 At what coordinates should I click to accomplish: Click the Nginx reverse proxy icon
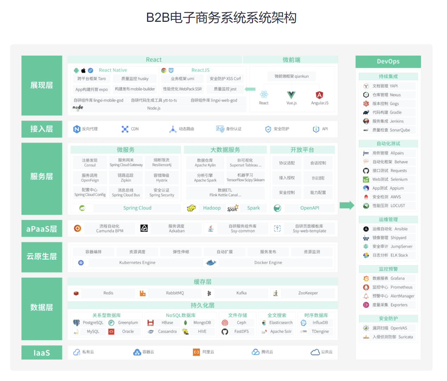click(77, 129)
